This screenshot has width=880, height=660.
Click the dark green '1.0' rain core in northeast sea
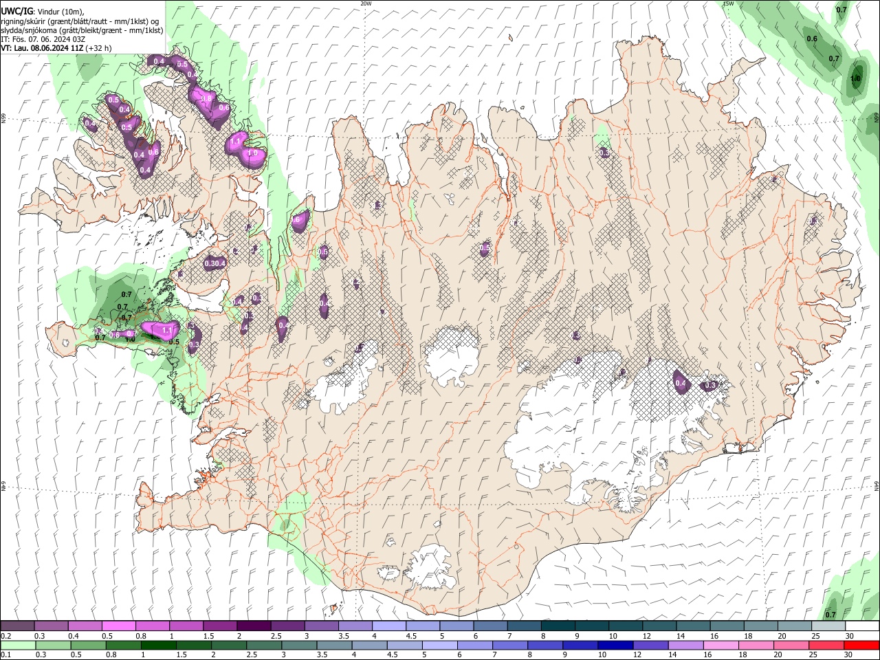coord(856,78)
